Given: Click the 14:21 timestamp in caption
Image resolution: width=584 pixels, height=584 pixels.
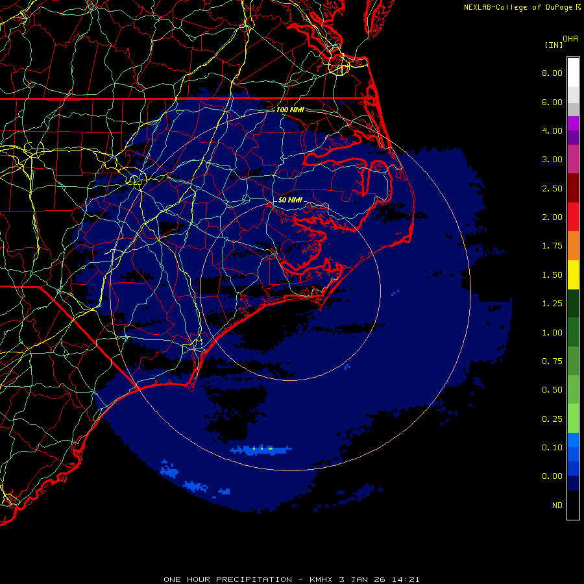Looking at the screenshot, I should [405, 579].
